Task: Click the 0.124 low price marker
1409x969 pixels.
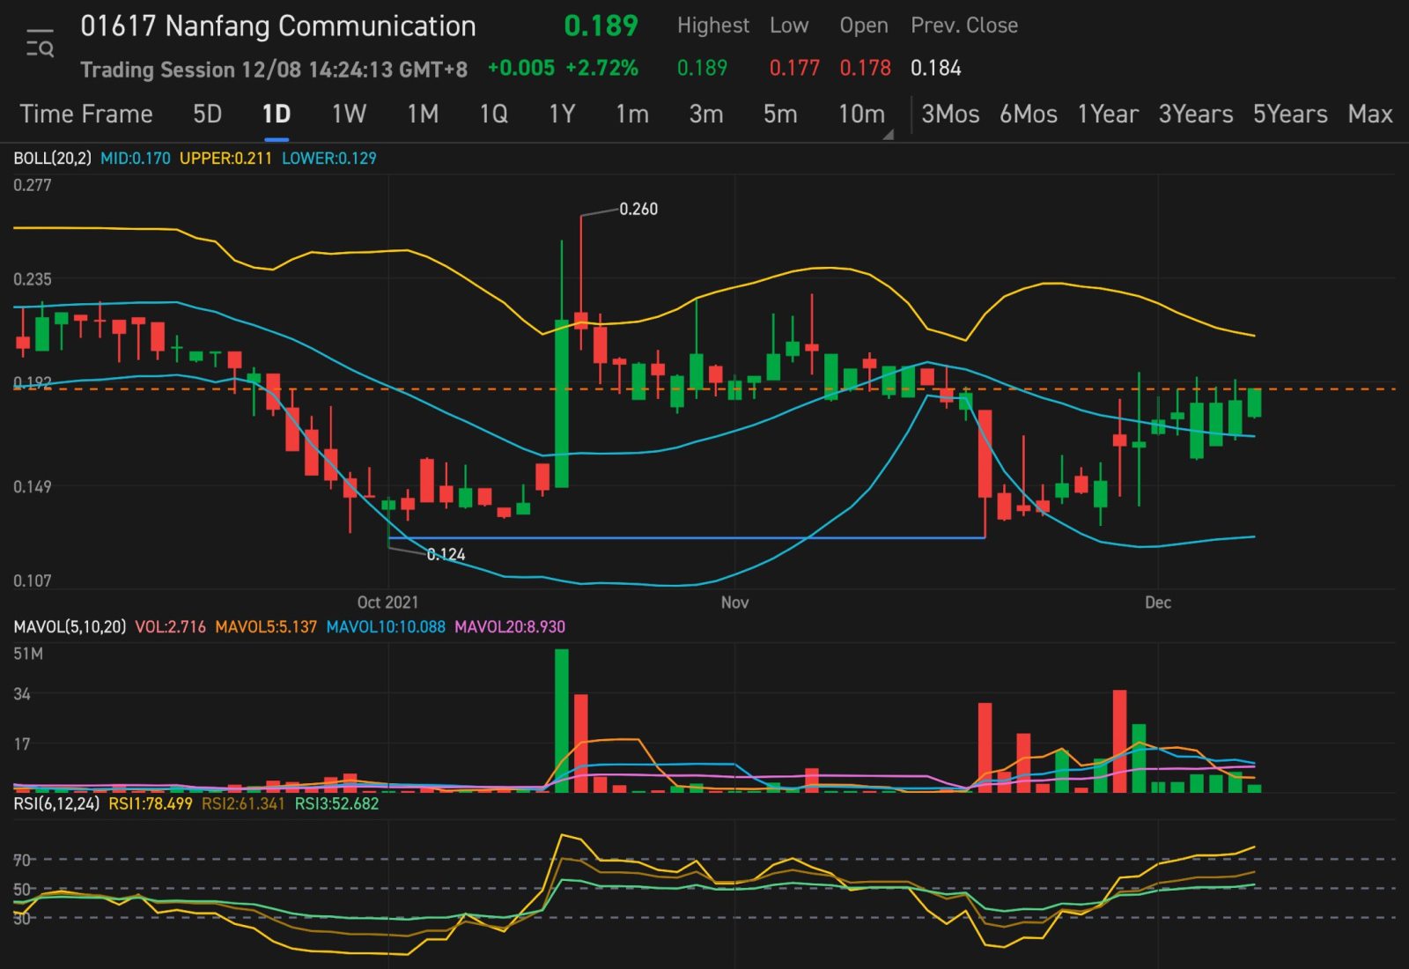Action: 446,555
